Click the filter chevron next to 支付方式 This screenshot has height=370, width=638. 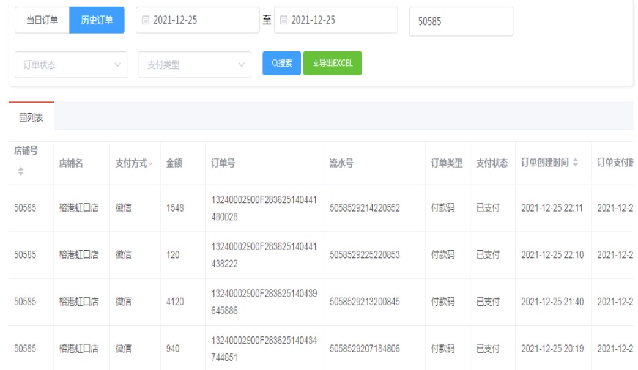click(x=150, y=163)
